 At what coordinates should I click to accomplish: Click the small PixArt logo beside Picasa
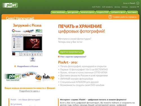[39, 31]
